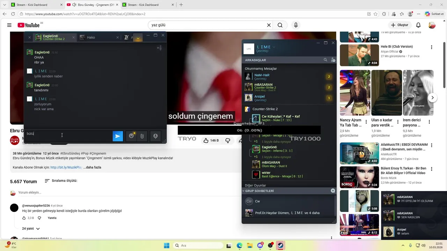
Task: Go to YouTube home logo
Action: click(29, 25)
